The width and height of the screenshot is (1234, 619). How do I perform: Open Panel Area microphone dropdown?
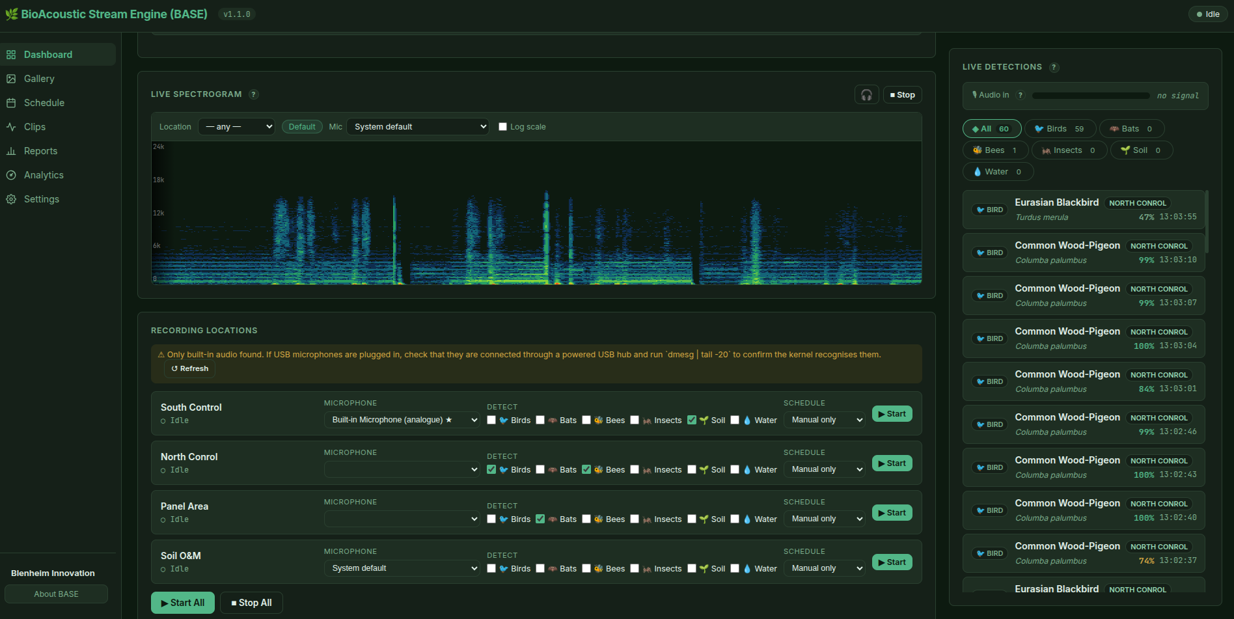click(x=402, y=519)
